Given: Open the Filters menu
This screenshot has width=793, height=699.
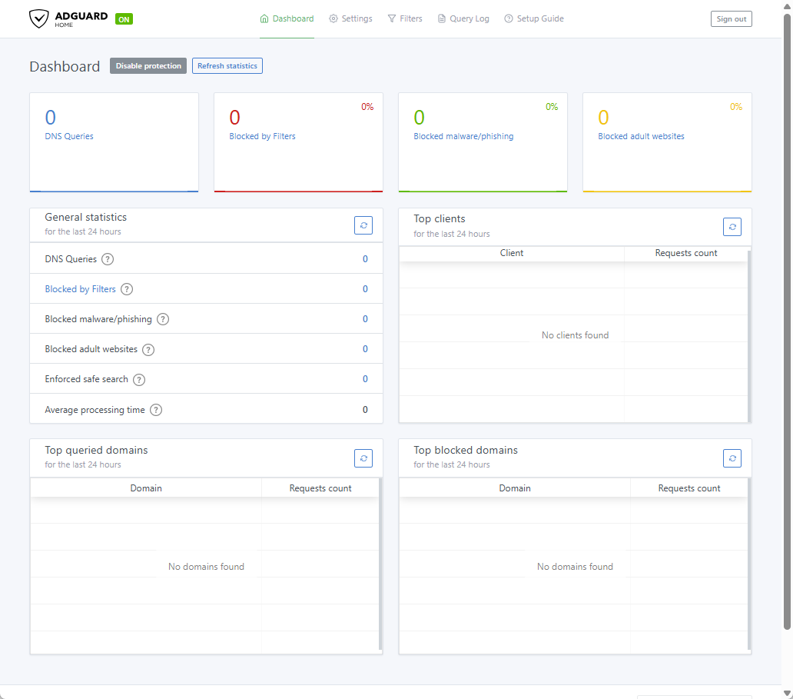Looking at the screenshot, I should [405, 18].
